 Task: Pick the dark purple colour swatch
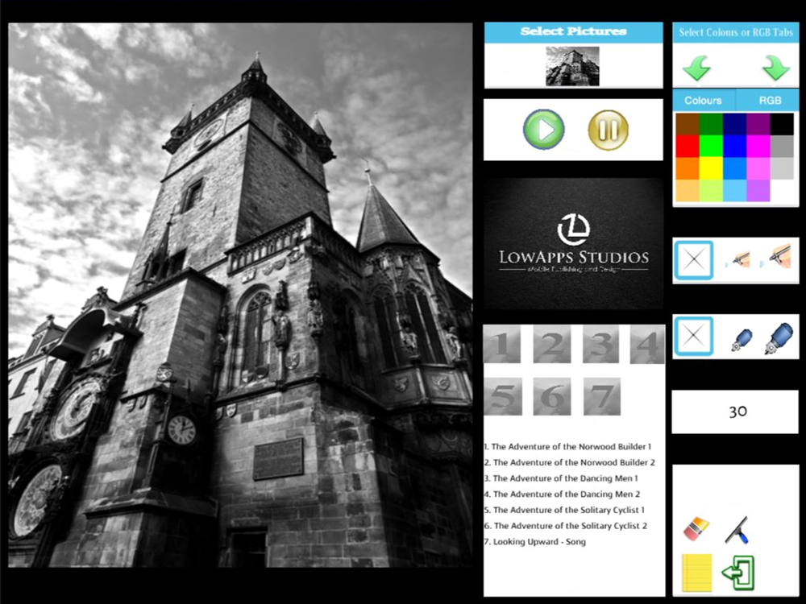(758, 124)
